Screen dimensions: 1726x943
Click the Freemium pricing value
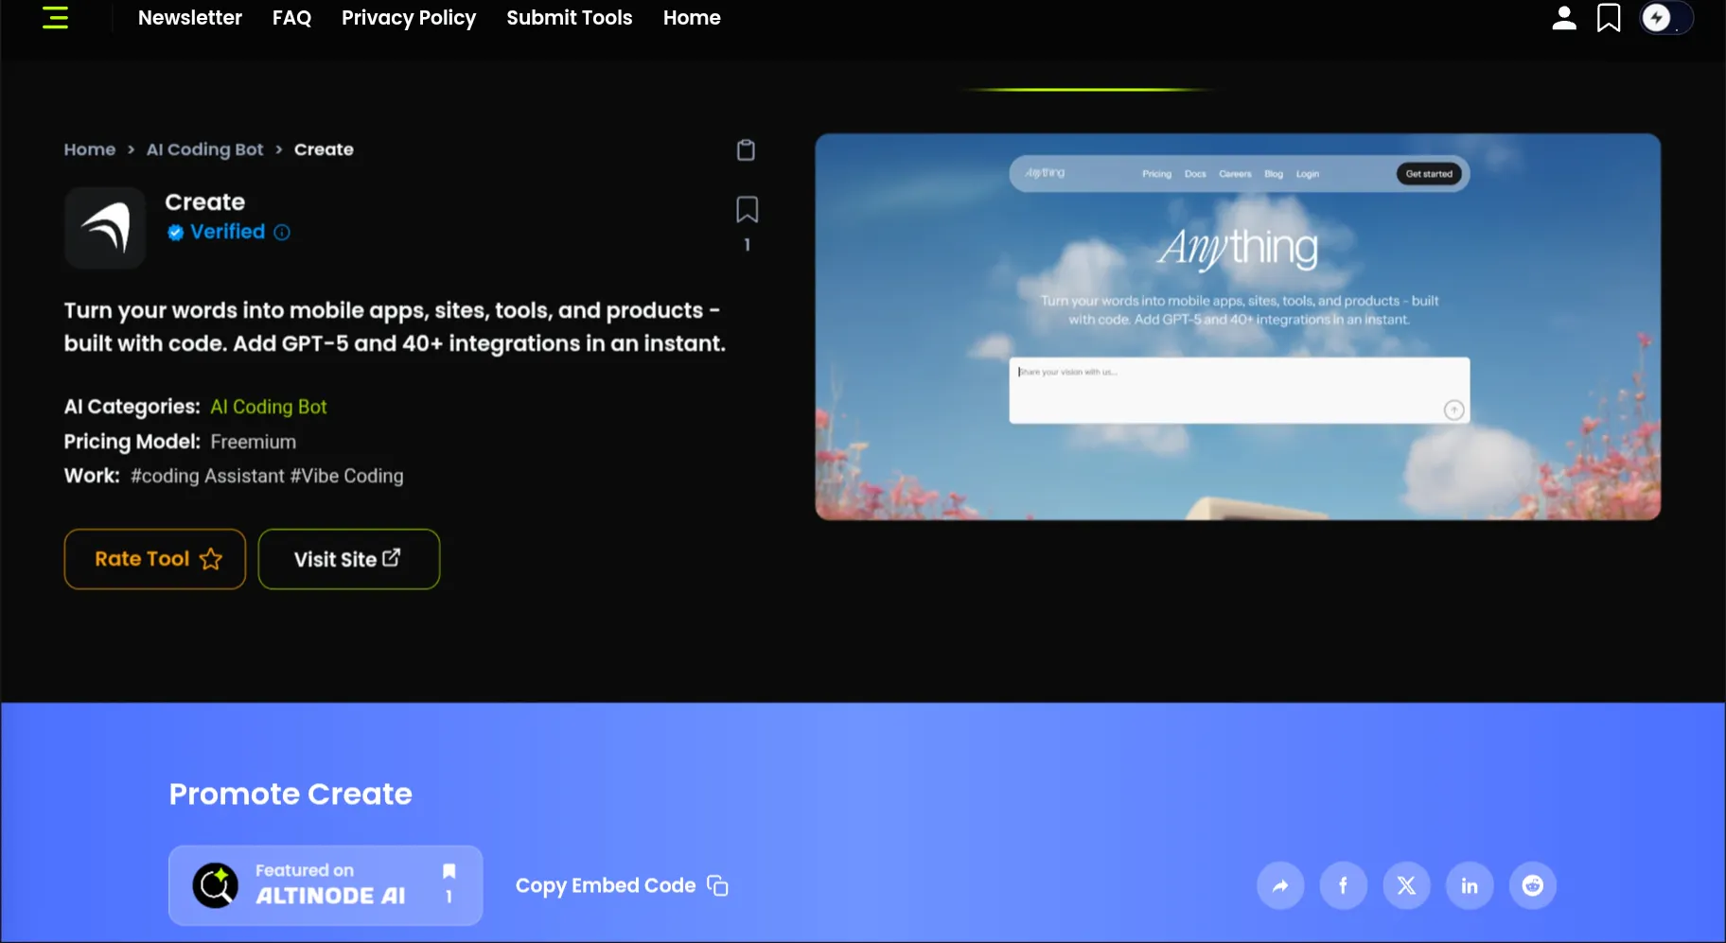(254, 442)
